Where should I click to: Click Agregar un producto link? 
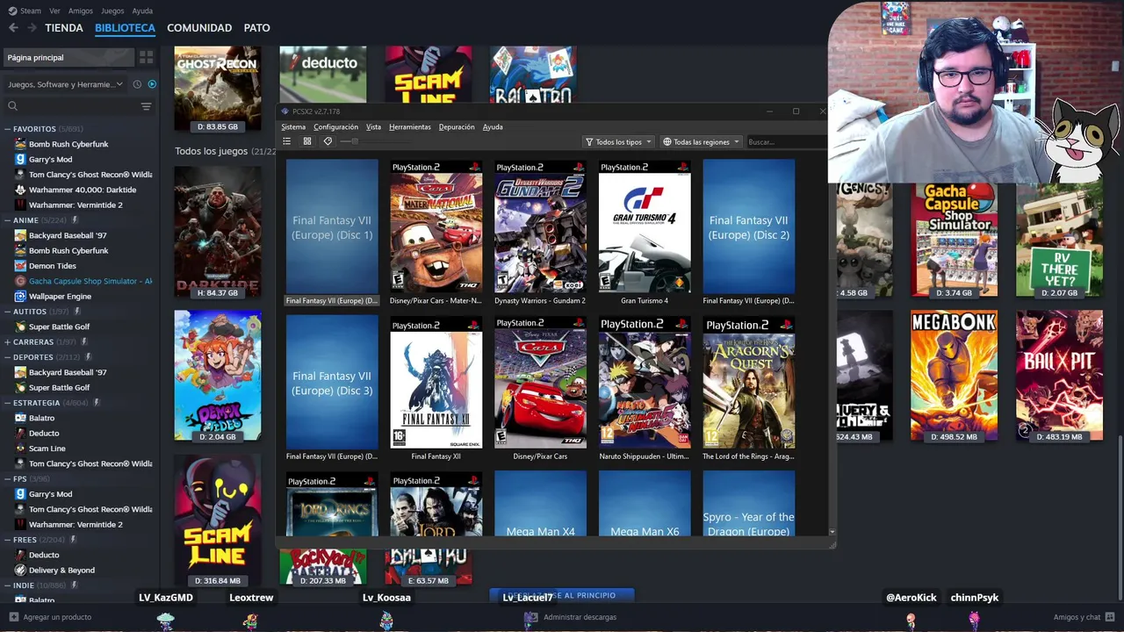coord(57,617)
